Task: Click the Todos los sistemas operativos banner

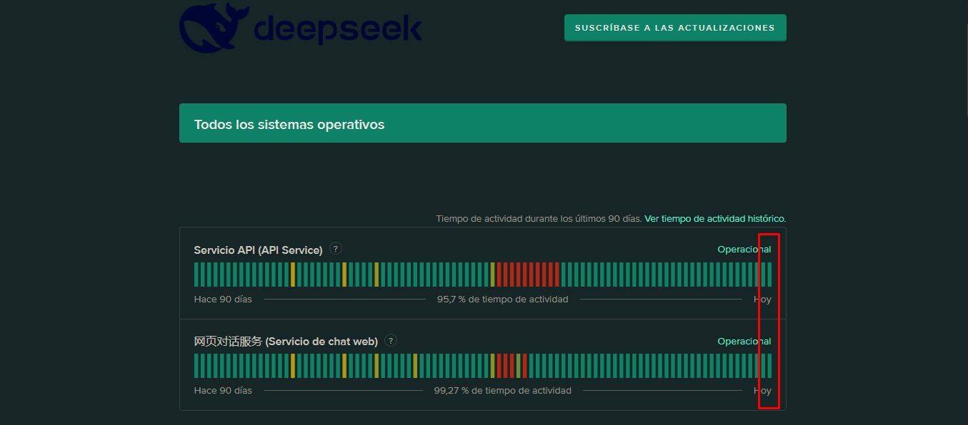Action: (483, 123)
